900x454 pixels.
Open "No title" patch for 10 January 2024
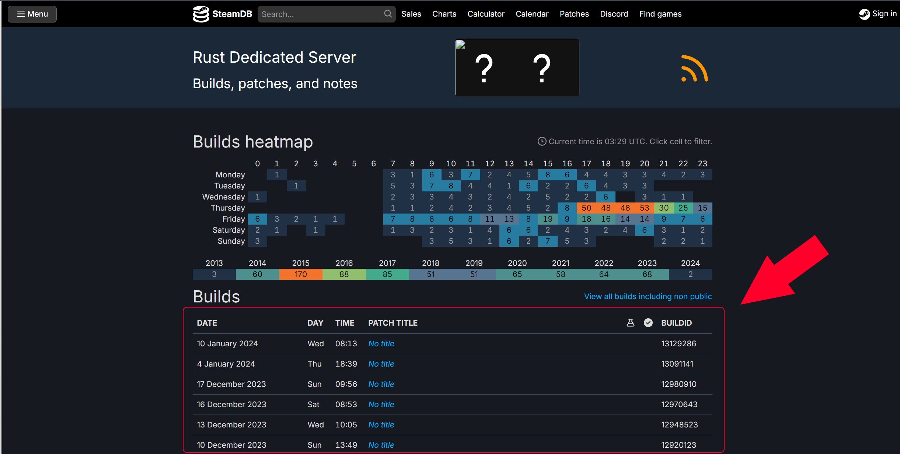click(381, 343)
